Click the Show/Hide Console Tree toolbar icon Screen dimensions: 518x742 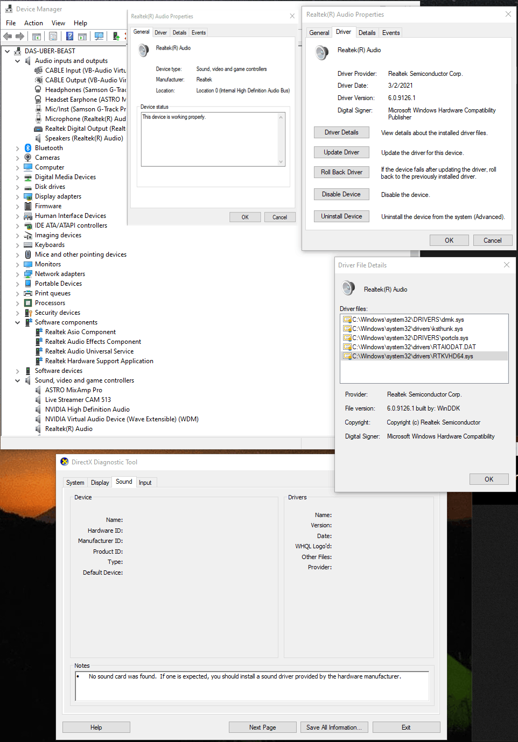pyautogui.click(x=37, y=37)
